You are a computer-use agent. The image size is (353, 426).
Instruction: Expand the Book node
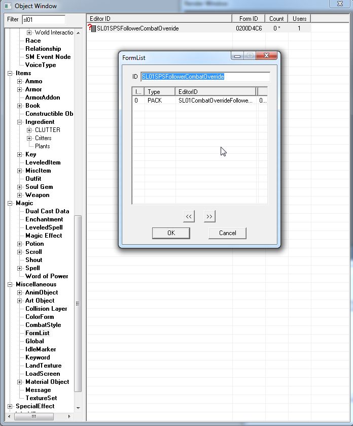tap(20, 106)
